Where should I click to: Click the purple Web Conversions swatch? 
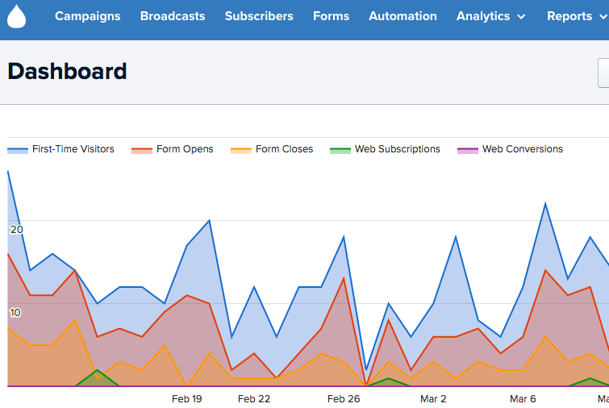(x=468, y=150)
